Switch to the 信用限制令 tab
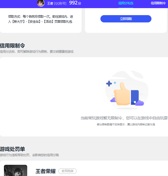The width and height of the screenshot is (168, 176). (x=158, y=3)
